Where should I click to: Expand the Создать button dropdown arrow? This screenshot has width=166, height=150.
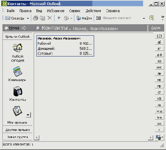28,18
